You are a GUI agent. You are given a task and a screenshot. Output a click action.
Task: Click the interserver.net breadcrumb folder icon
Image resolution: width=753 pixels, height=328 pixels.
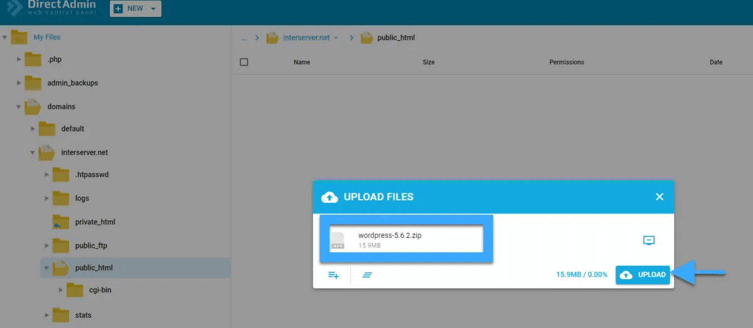(x=272, y=38)
